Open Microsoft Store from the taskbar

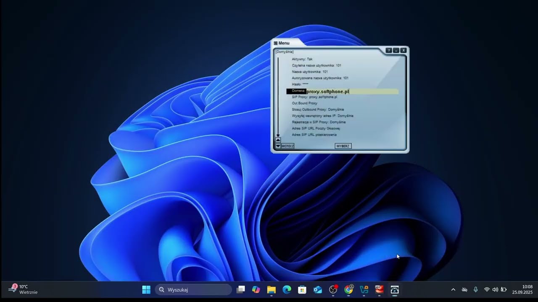302,290
